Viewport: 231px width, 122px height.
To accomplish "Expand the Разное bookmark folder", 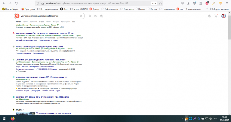I will coord(152,9).
